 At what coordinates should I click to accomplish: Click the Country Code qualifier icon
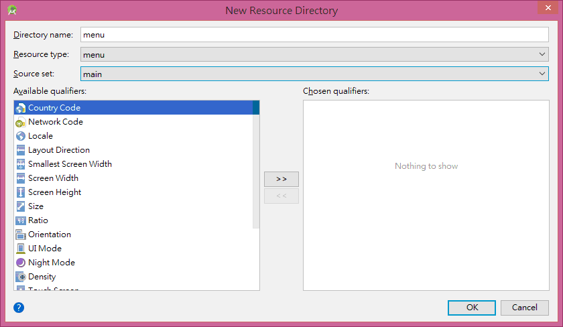pyautogui.click(x=21, y=108)
